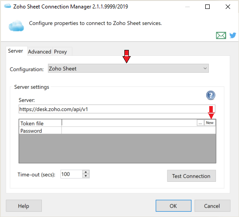The width and height of the screenshot is (239, 217).
Task: Click the Help button
Action: pyautogui.click(x=24, y=206)
